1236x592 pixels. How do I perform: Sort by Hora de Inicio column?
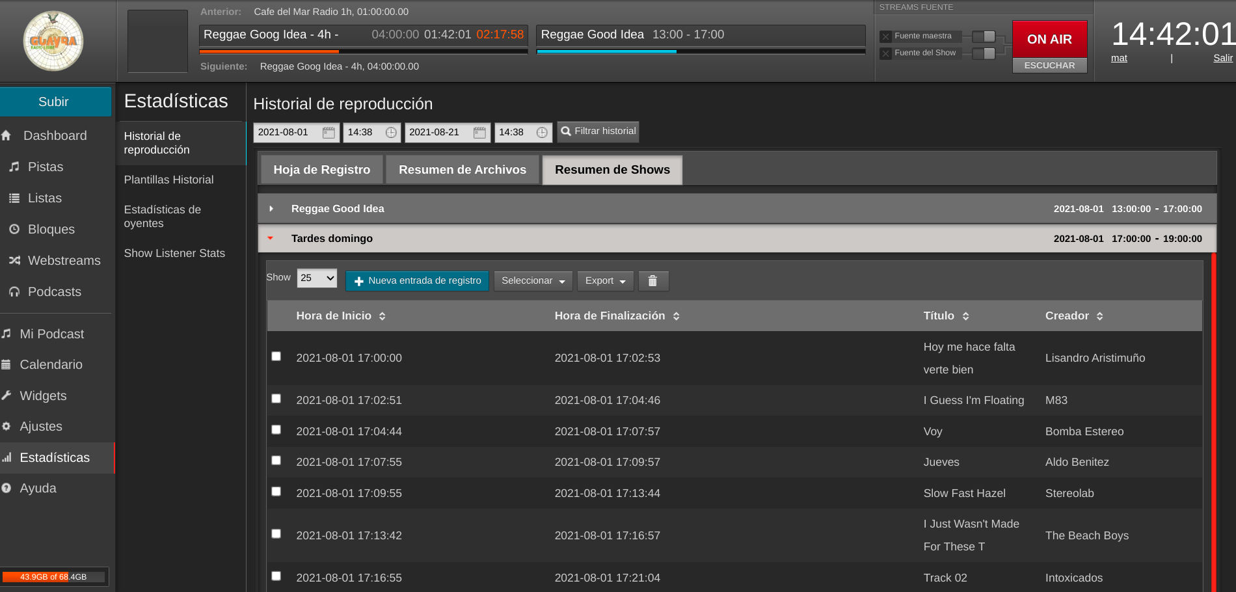(x=341, y=316)
